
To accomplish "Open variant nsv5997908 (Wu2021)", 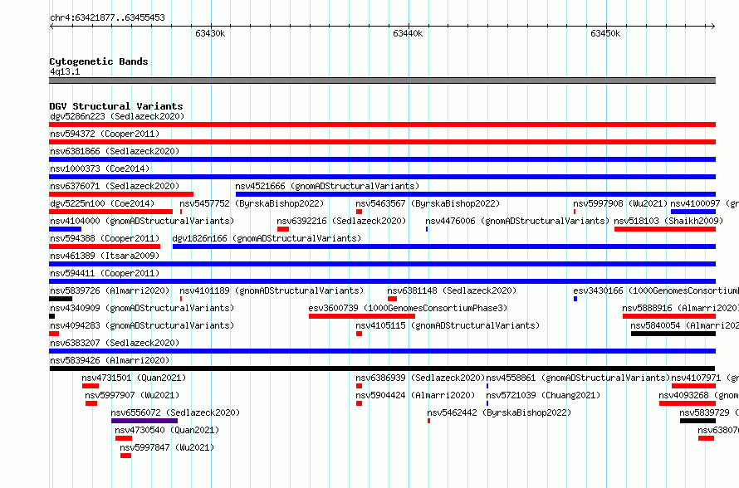I will [x=620, y=203].
